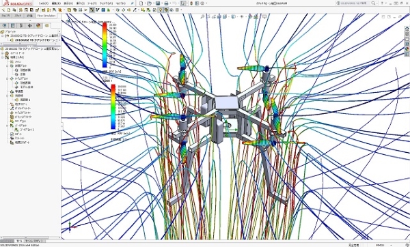This screenshot has height=247, width=410.
Task: Open the dropdown arrow beside the search magnifier
Action: pyautogui.click(x=377, y=3)
